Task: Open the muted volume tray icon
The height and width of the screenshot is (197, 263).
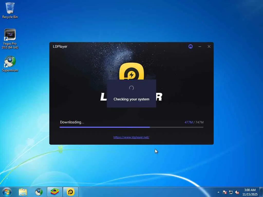Action: [237, 192]
